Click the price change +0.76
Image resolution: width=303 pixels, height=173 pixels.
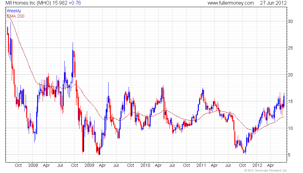(x=75, y=3)
